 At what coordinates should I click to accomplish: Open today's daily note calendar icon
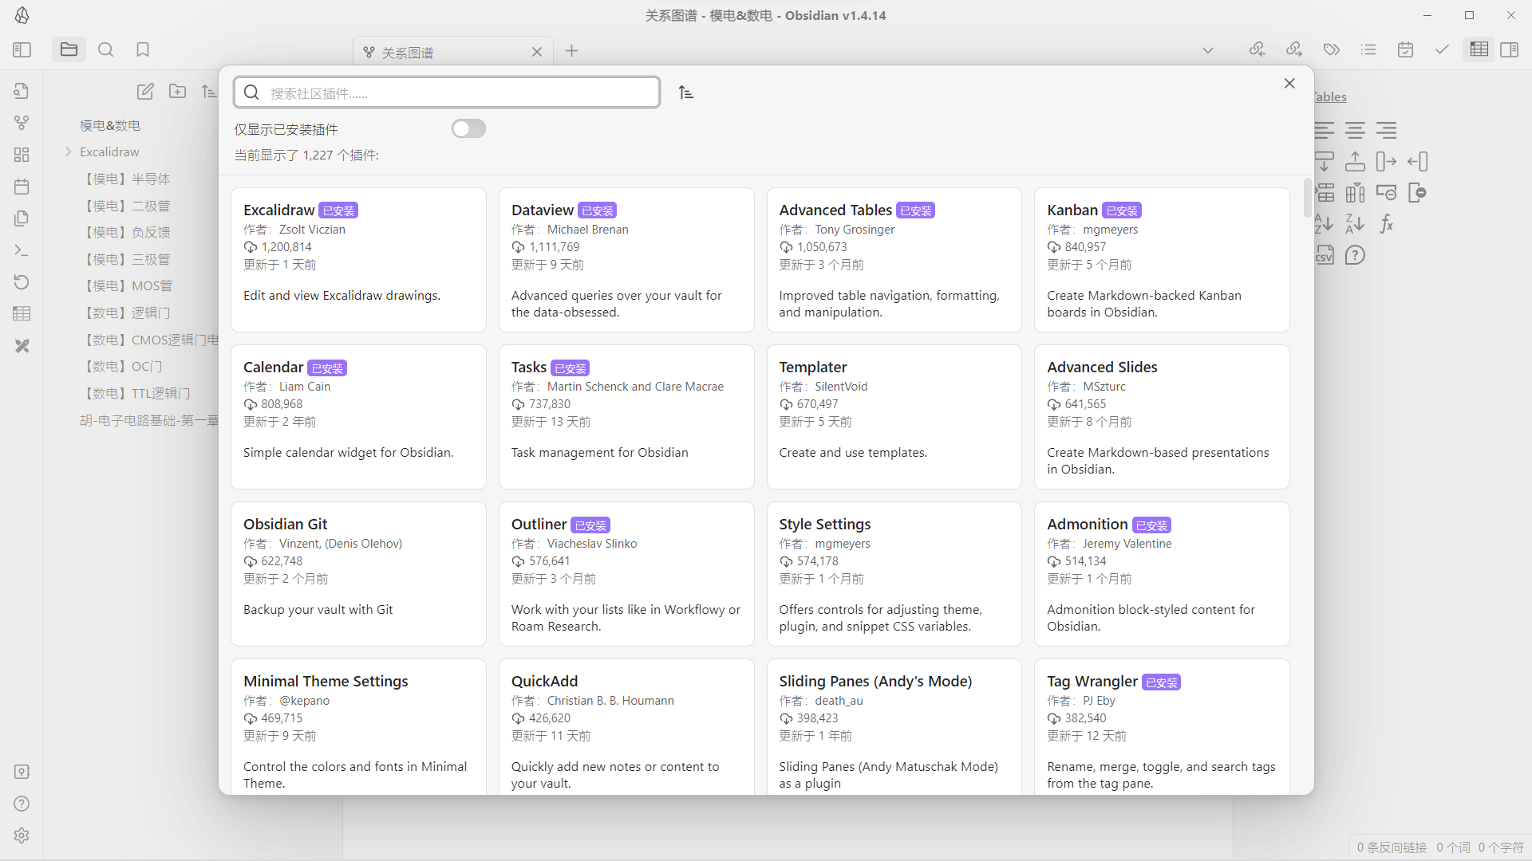click(22, 187)
